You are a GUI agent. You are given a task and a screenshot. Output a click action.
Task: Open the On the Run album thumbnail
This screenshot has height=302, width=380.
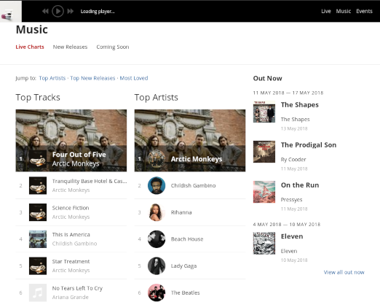pos(264,192)
